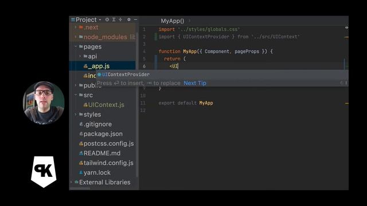This screenshot has width=367, height=206.
Task: Open postcss.config.js file
Action: point(108,144)
